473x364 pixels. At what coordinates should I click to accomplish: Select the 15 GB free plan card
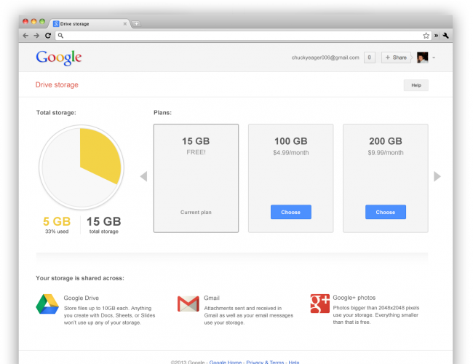[196, 178]
